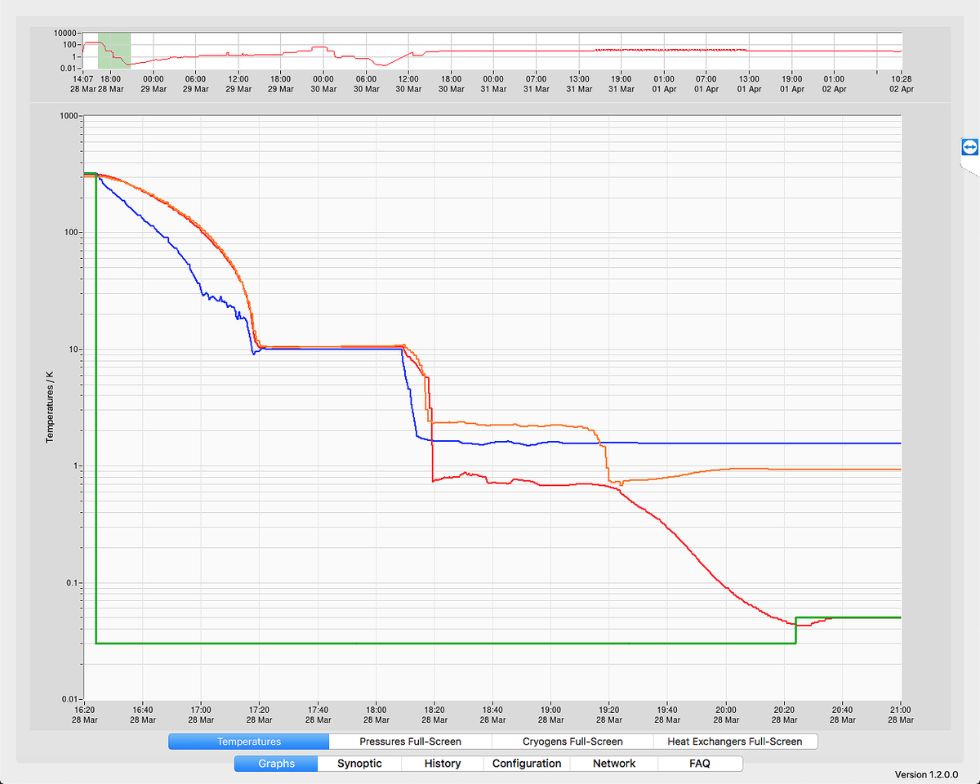Open Heat Exchangers Full-Screen tab
This screenshot has height=784, width=980.
(734, 742)
